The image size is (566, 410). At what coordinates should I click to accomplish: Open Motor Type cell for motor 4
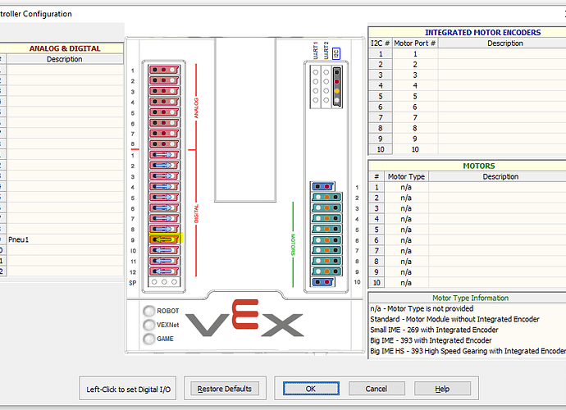(406, 219)
